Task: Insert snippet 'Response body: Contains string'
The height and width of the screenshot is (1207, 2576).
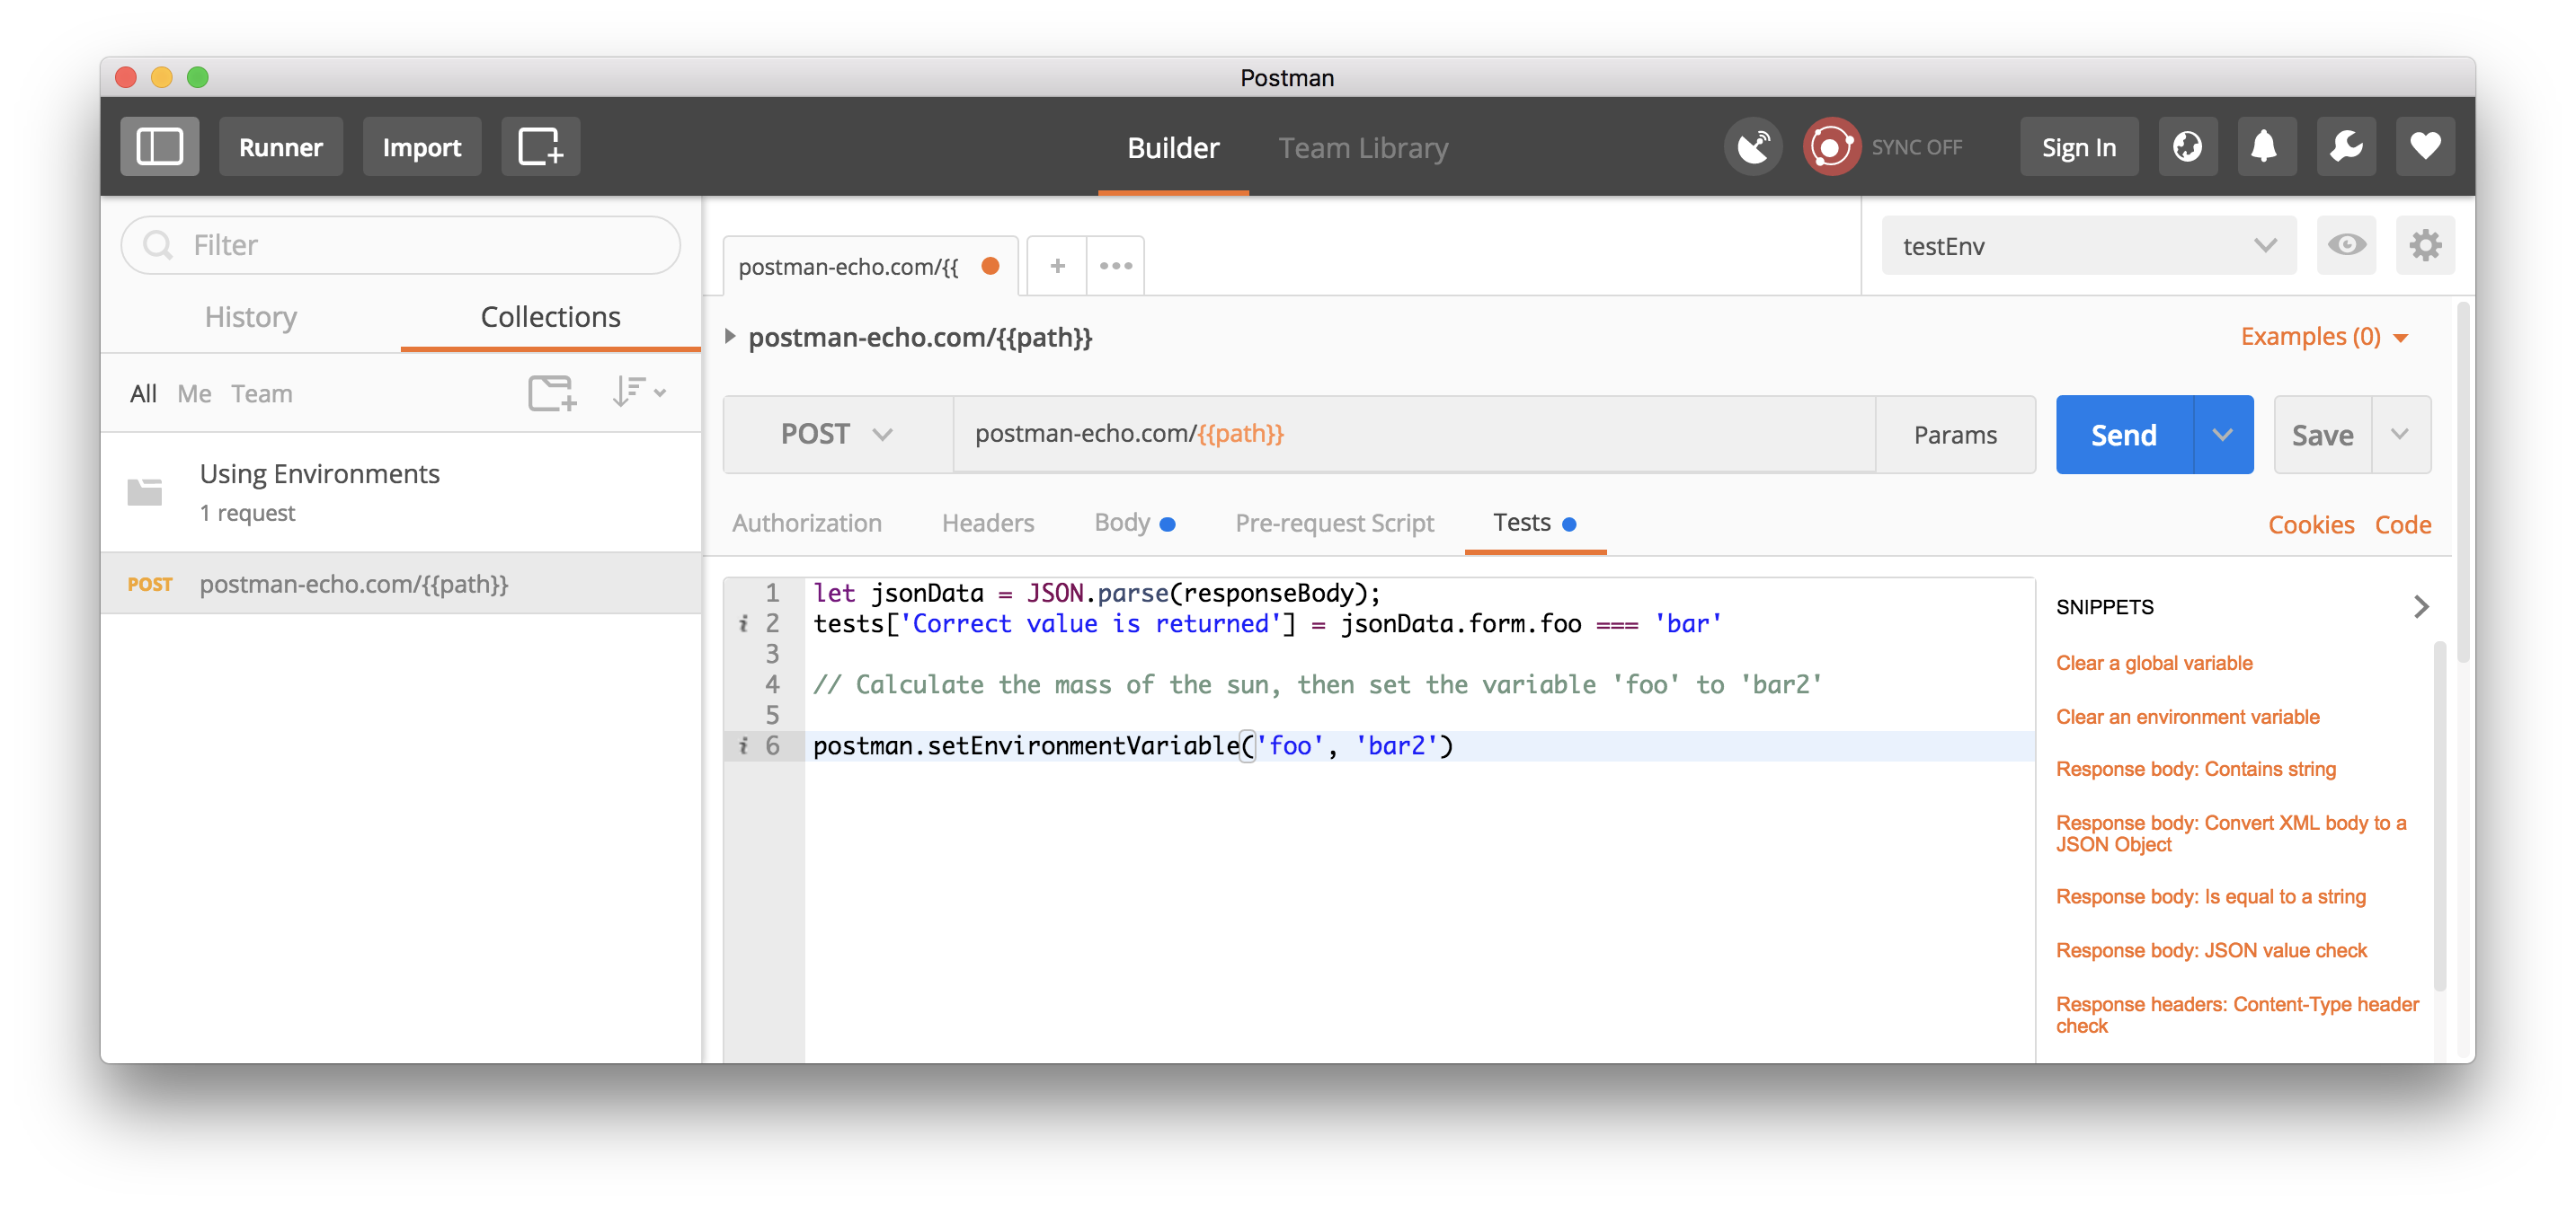Action: pyautogui.click(x=2195, y=769)
